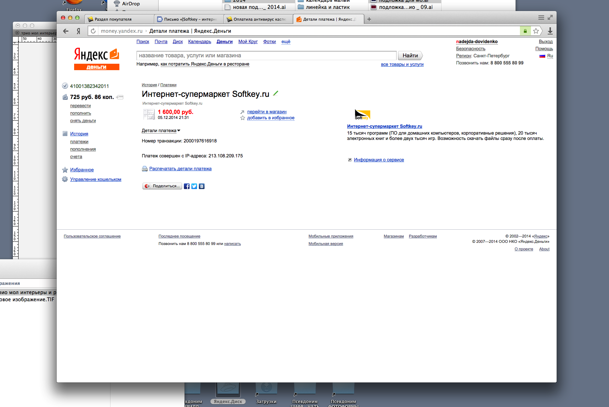Click the history list icon beside История
609x407 pixels.
pyautogui.click(x=65, y=134)
